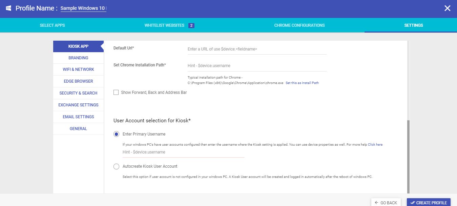457x206 pixels.
Task: Enable Show Forward, Back and Address Bar checkbox
Action: (116, 92)
